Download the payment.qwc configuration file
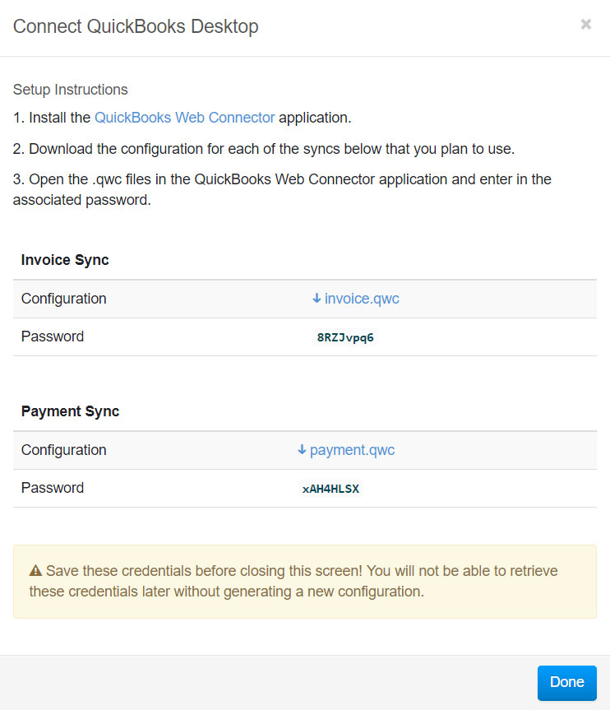This screenshot has height=710, width=610. [352, 450]
